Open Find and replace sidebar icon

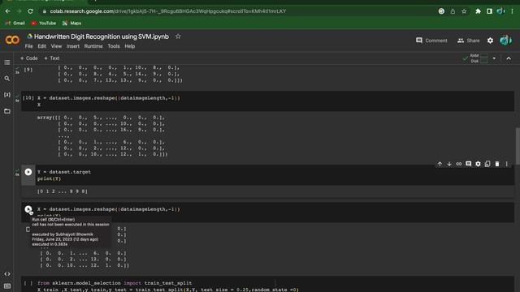coord(7,79)
